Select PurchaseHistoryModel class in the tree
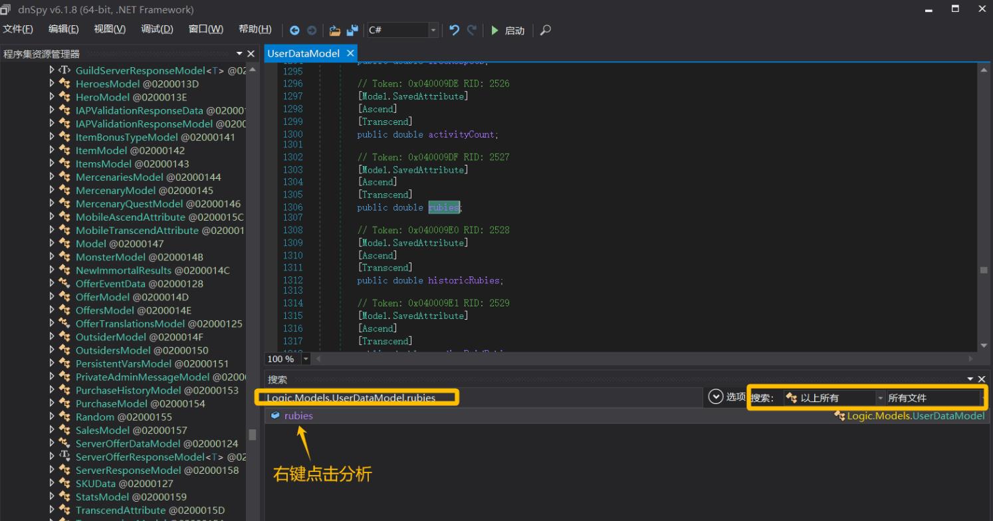Image resolution: width=993 pixels, height=521 pixels. [x=157, y=390]
